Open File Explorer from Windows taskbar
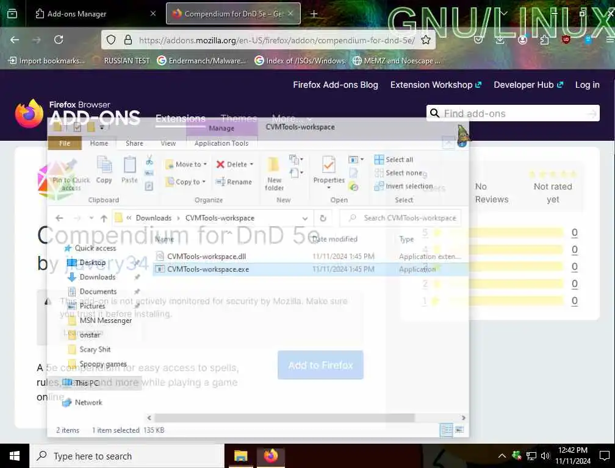615x468 pixels. (x=240, y=456)
